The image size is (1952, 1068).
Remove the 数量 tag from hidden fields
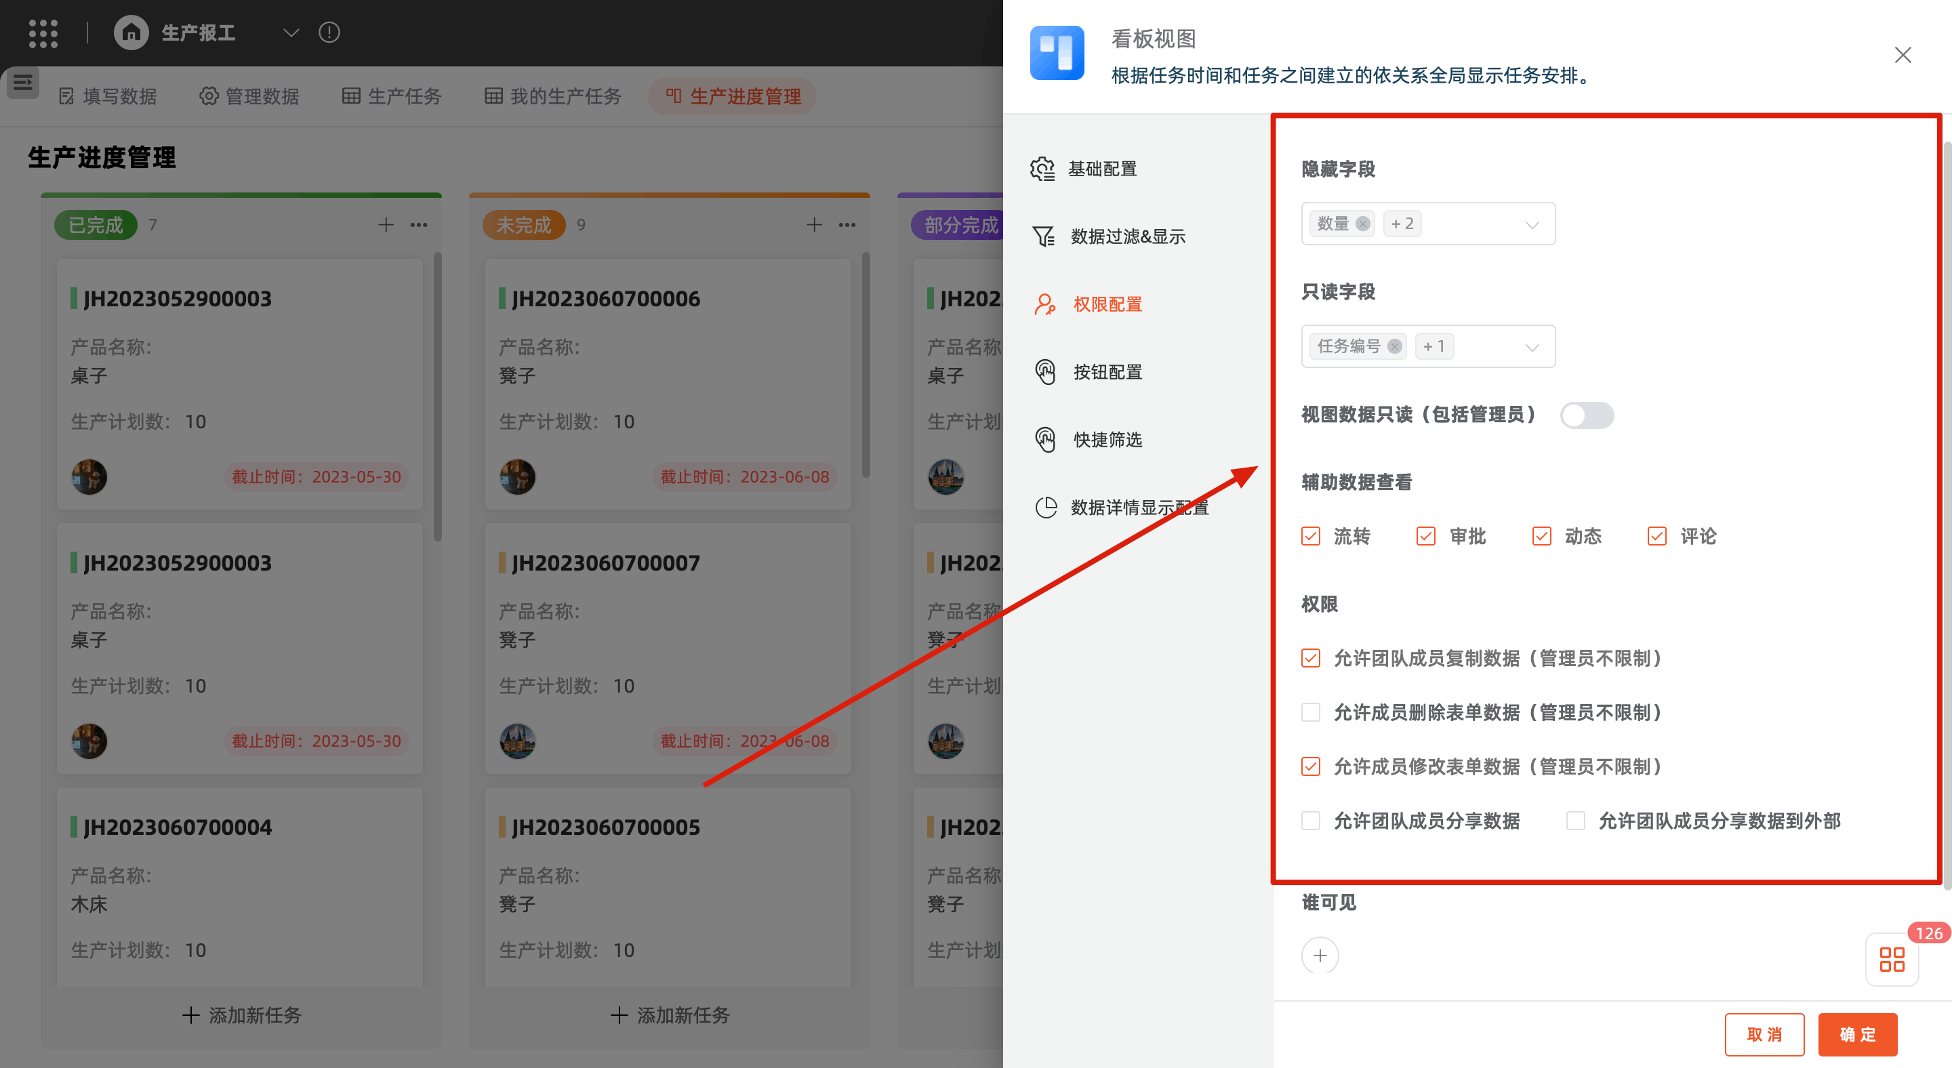(x=1362, y=224)
